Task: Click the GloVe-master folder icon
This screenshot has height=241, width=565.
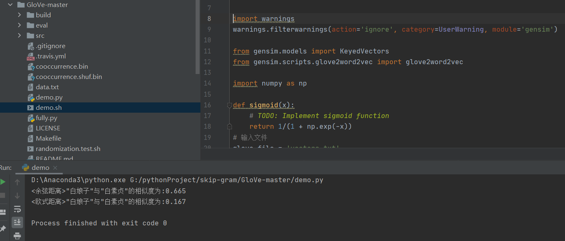Action: point(21,5)
